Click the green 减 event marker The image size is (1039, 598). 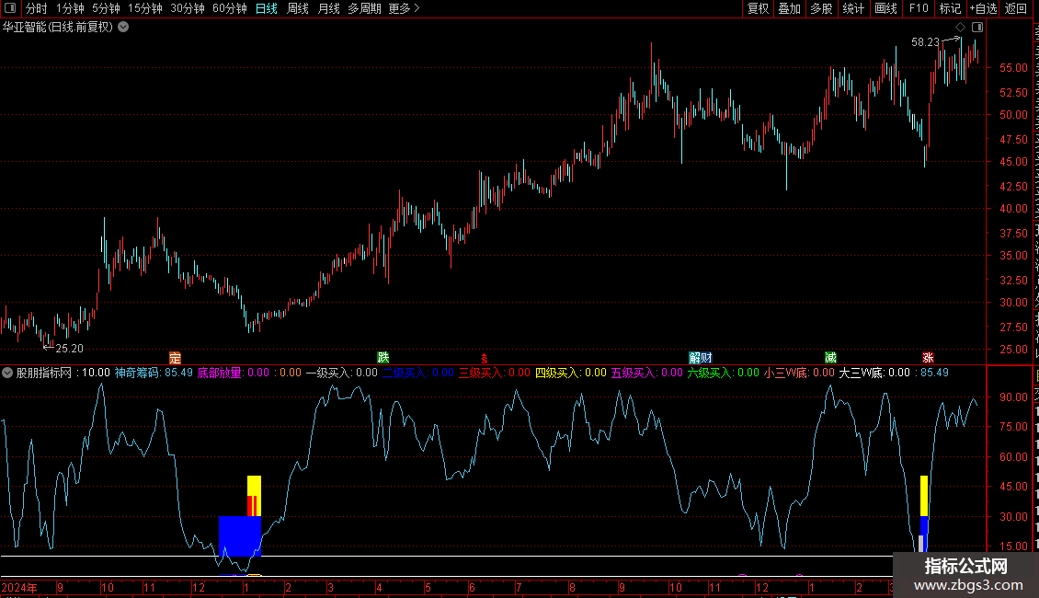[830, 358]
